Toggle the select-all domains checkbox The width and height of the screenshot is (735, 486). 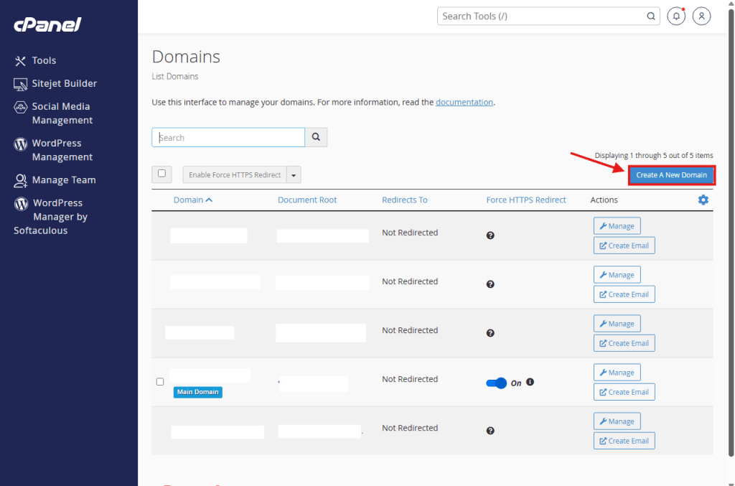[161, 174]
